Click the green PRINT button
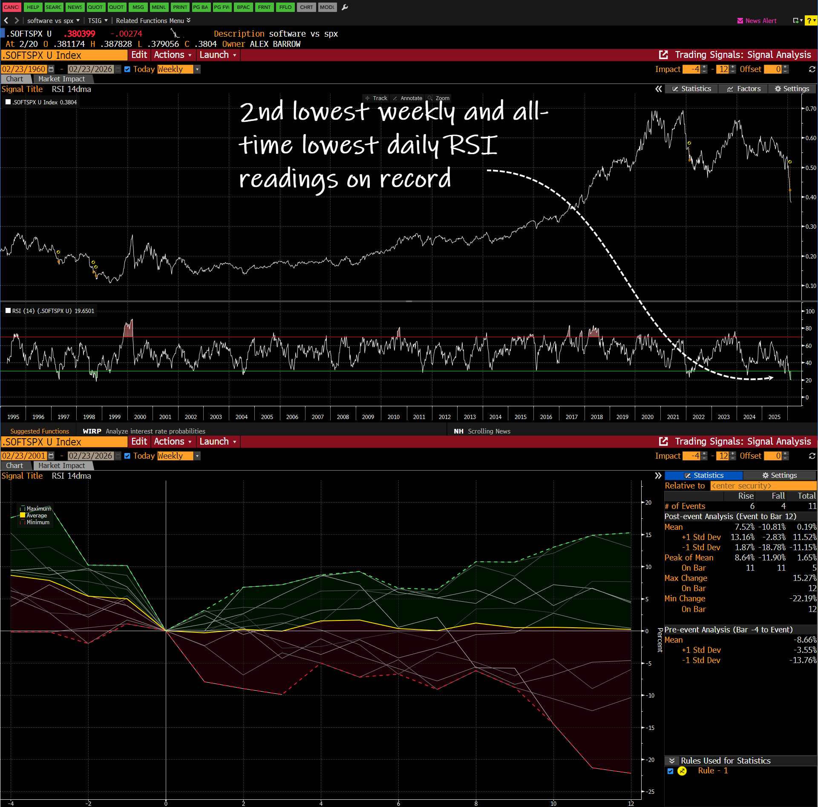This screenshot has width=818, height=807. (x=180, y=7)
